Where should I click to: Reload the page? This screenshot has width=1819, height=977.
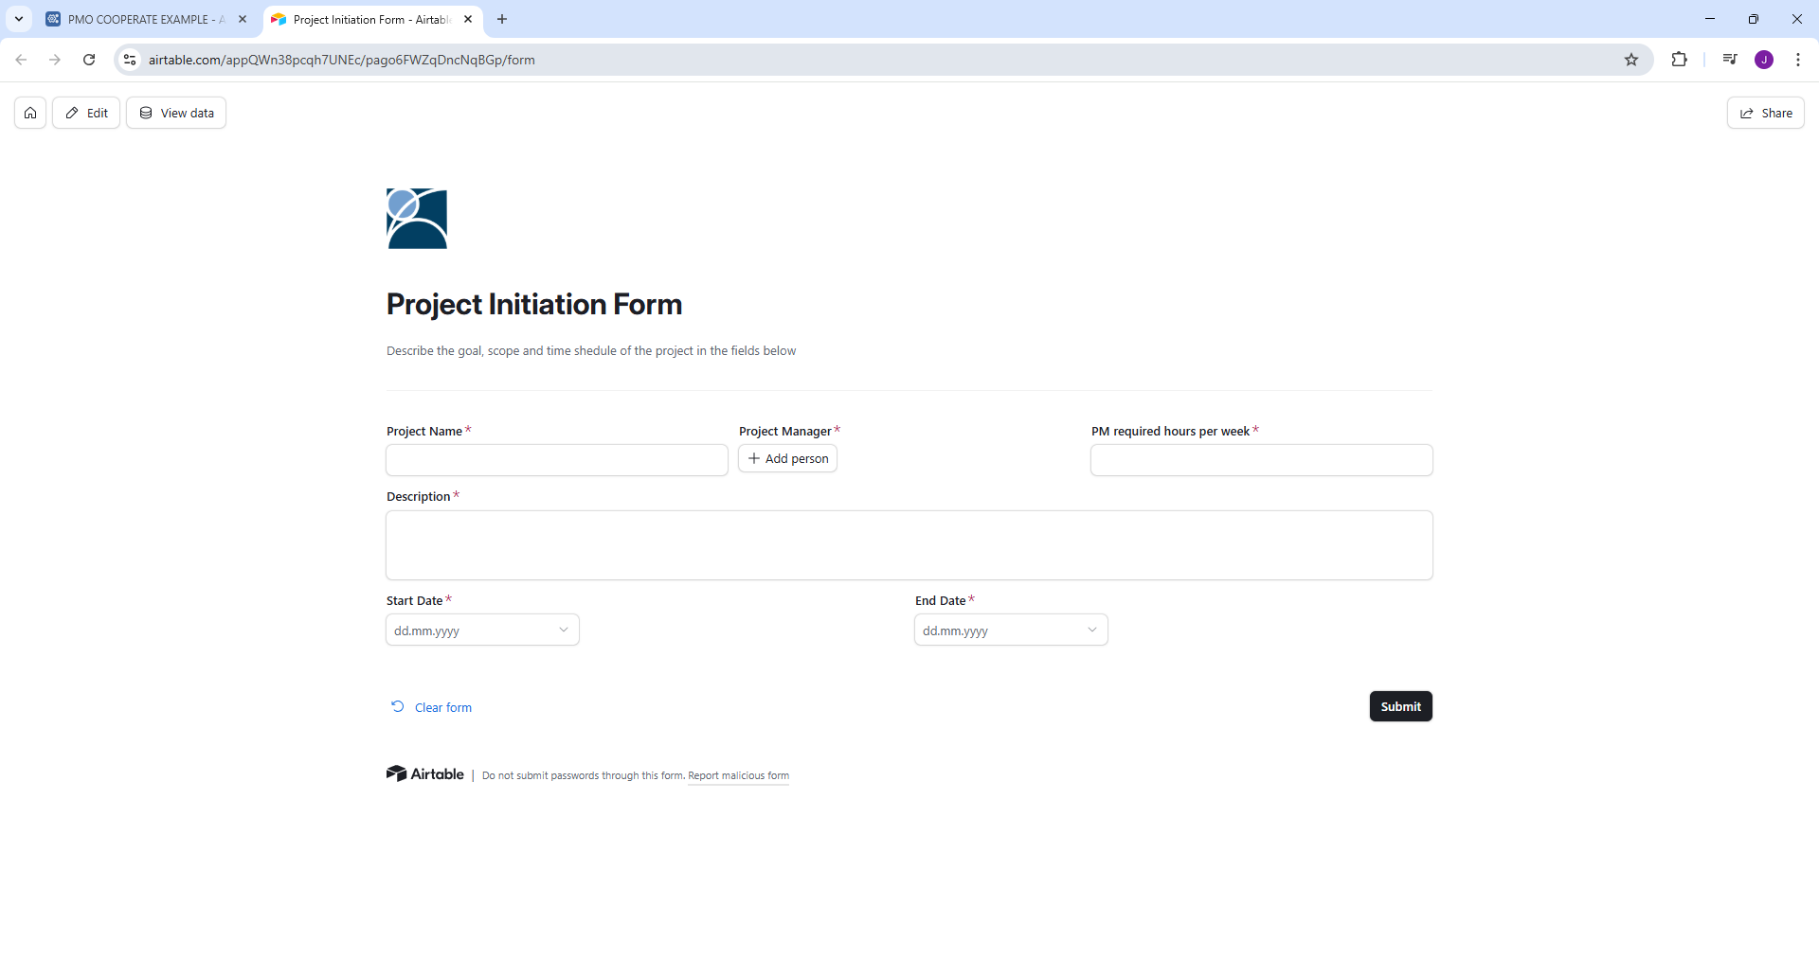89,60
